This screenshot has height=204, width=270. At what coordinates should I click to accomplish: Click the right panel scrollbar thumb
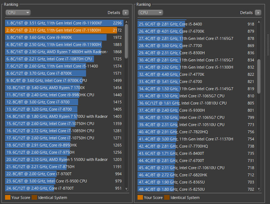(x=258, y=76)
